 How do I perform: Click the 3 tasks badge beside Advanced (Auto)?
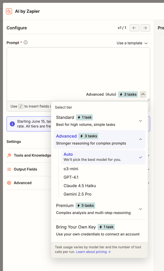[x=128, y=94]
